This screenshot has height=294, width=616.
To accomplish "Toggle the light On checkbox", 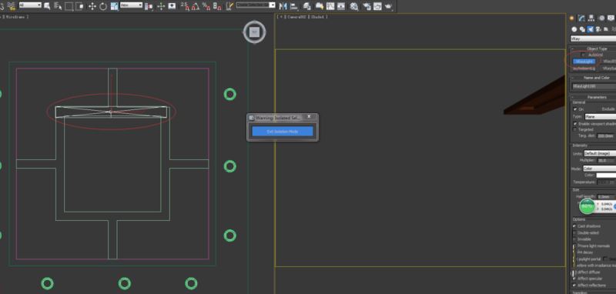I will [575, 109].
